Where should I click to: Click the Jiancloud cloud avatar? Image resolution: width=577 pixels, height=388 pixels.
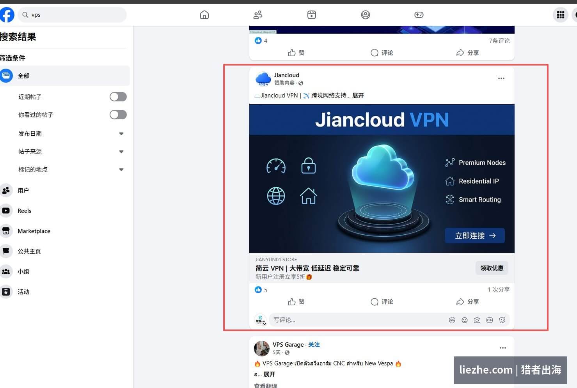263,79
